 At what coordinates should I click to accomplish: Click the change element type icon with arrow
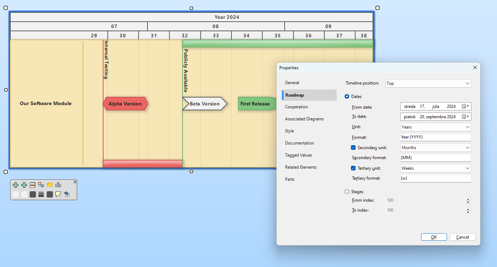(x=41, y=185)
